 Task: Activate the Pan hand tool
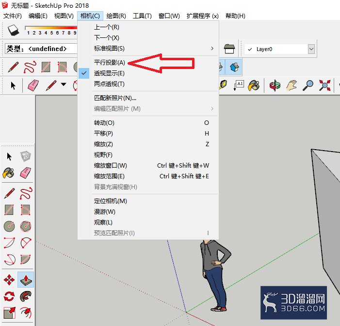tap(291, 86)
